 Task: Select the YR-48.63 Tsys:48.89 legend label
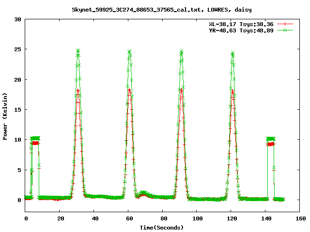click(241, 30)
